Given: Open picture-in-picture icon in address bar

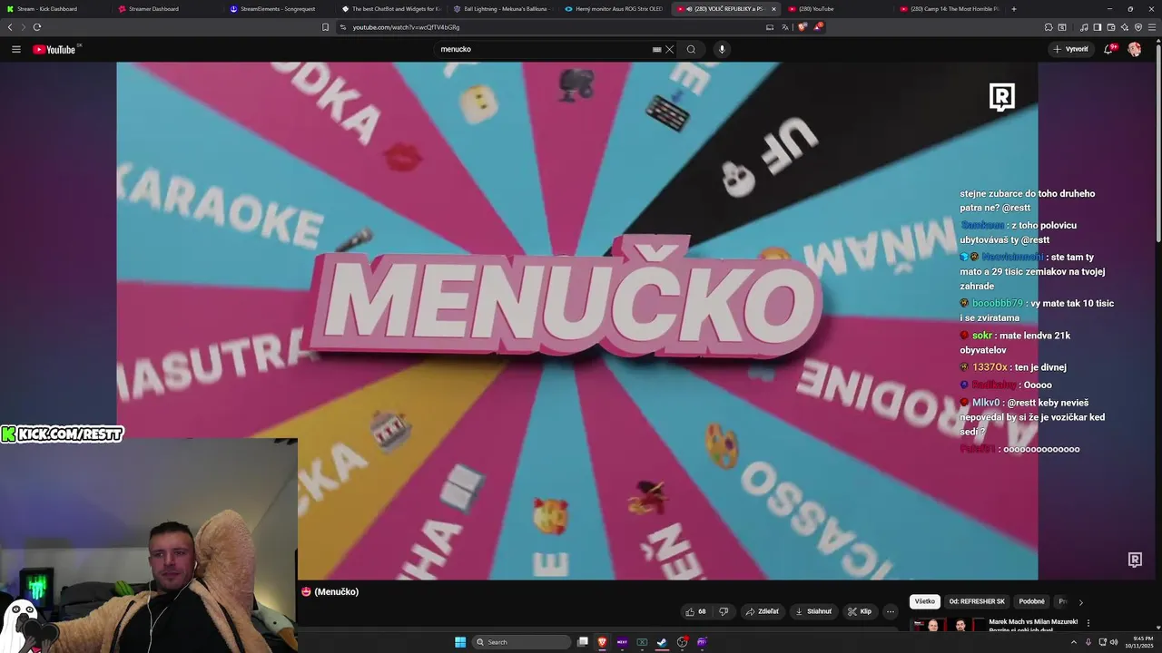Looking at the screenshot, I should pos(770,27).
